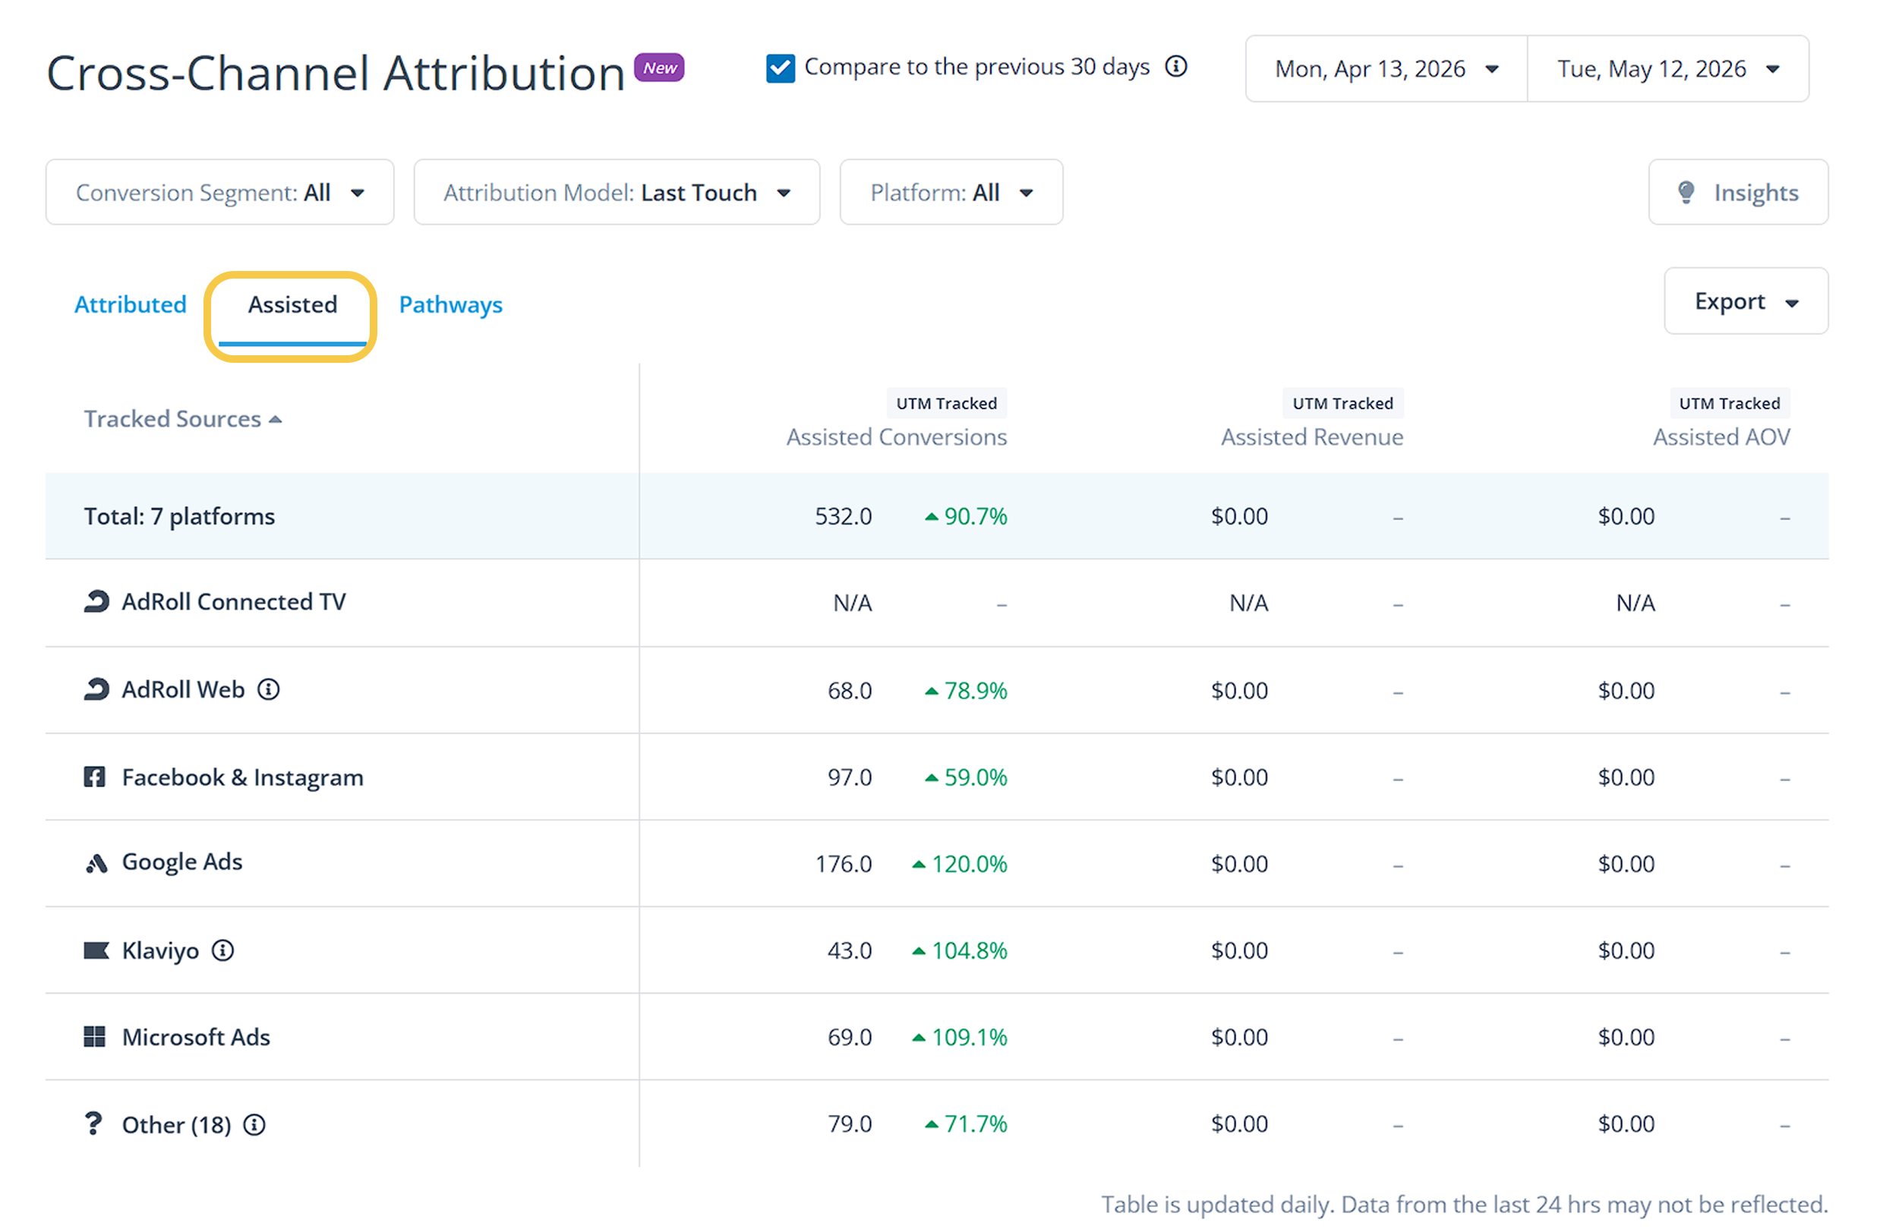The height and width of the screenshot is (1232, 1877).
Task: Click the Google Ads logo icon
Action: pos(96,864)
